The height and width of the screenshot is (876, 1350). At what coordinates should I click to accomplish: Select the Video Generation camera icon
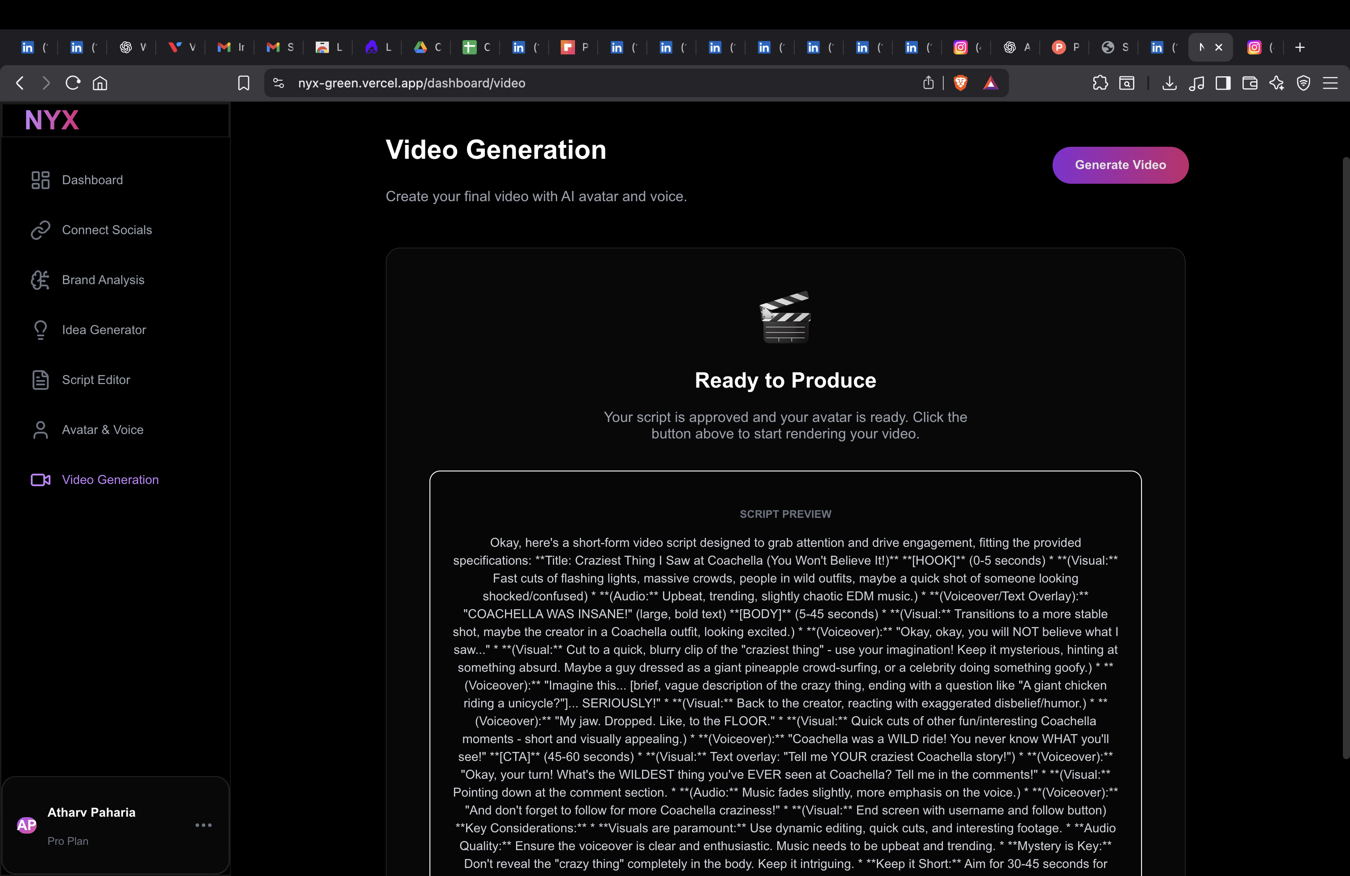click(40, 480)
